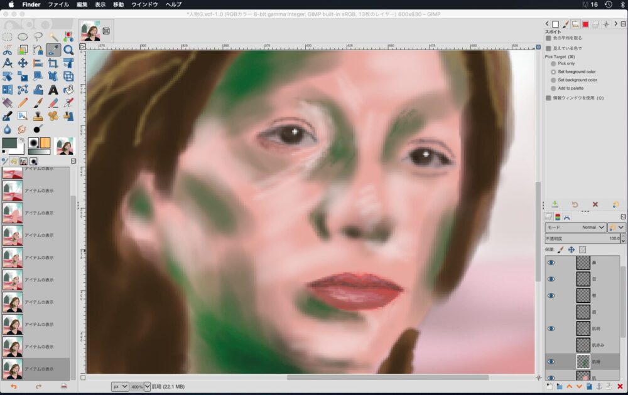Screen dimensions: 628x395
Task: Hide the 肌明 layer via eye icon
Action: pyautogui.click(x=551, y=329)
